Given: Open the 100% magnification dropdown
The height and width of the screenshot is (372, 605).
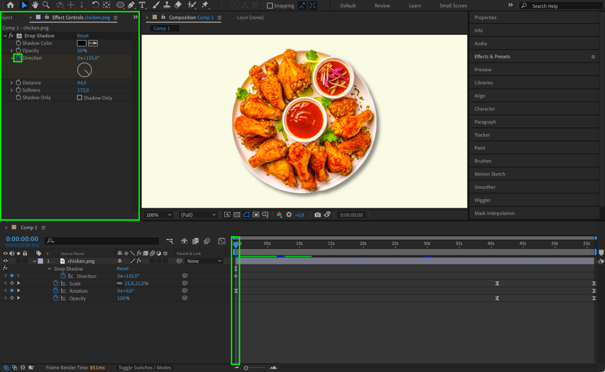Looking at the screenshot, I should 159,215.
